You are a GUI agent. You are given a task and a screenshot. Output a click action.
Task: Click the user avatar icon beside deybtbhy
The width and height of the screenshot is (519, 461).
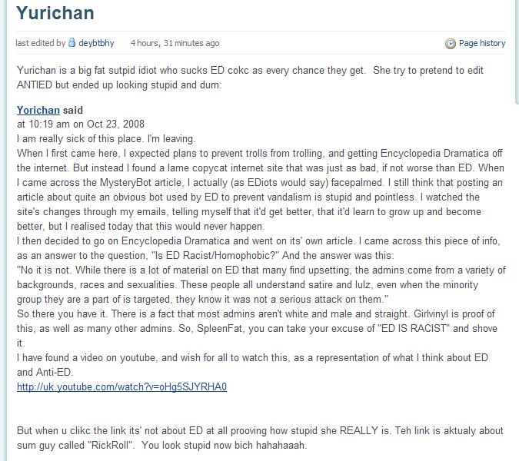[x=72, y=43]
